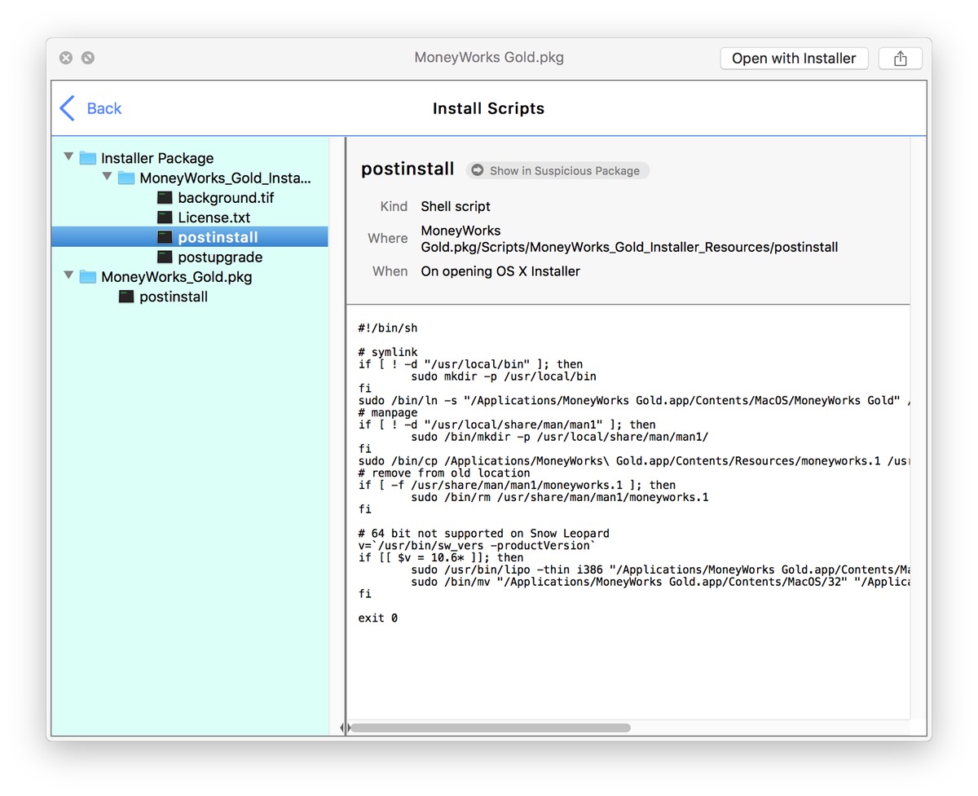
Task: Click the License.txt file icon
Action: coord(165,218)
